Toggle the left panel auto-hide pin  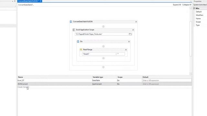click(15, 1)
